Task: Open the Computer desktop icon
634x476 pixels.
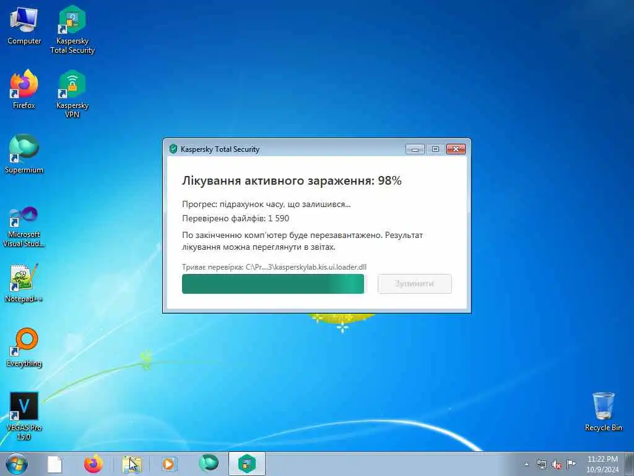Action: pyautogui.click(x=24, y=26)
